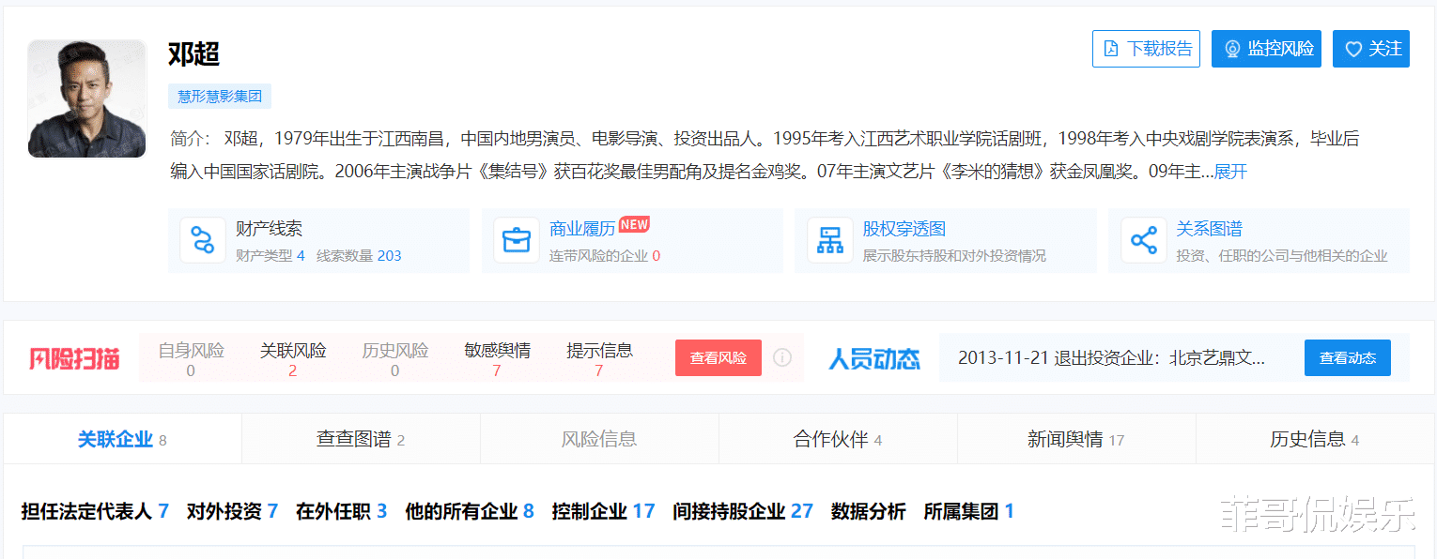Click the download icon beside 下载报告
The image size is (1437, 559).
click(x=1112, y=48)
